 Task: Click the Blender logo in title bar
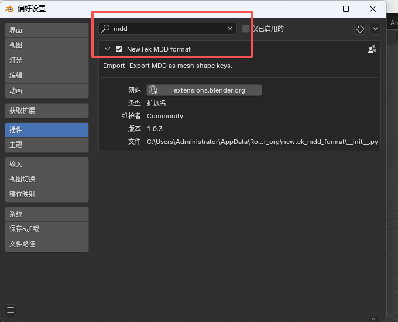click(10, 9)
